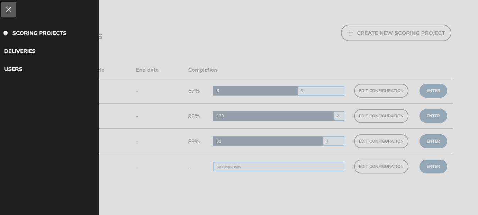The height and width of the screenshot is (215, 478).
Task: Click the Completion column header
Action: [202, 70]
